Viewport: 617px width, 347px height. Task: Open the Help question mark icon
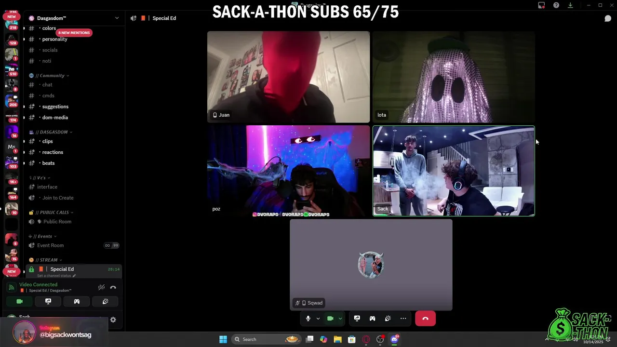click(x=556, y=5)
